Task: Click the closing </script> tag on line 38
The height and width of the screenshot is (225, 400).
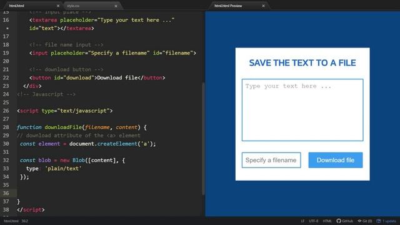Action: [x=31, y=210]
